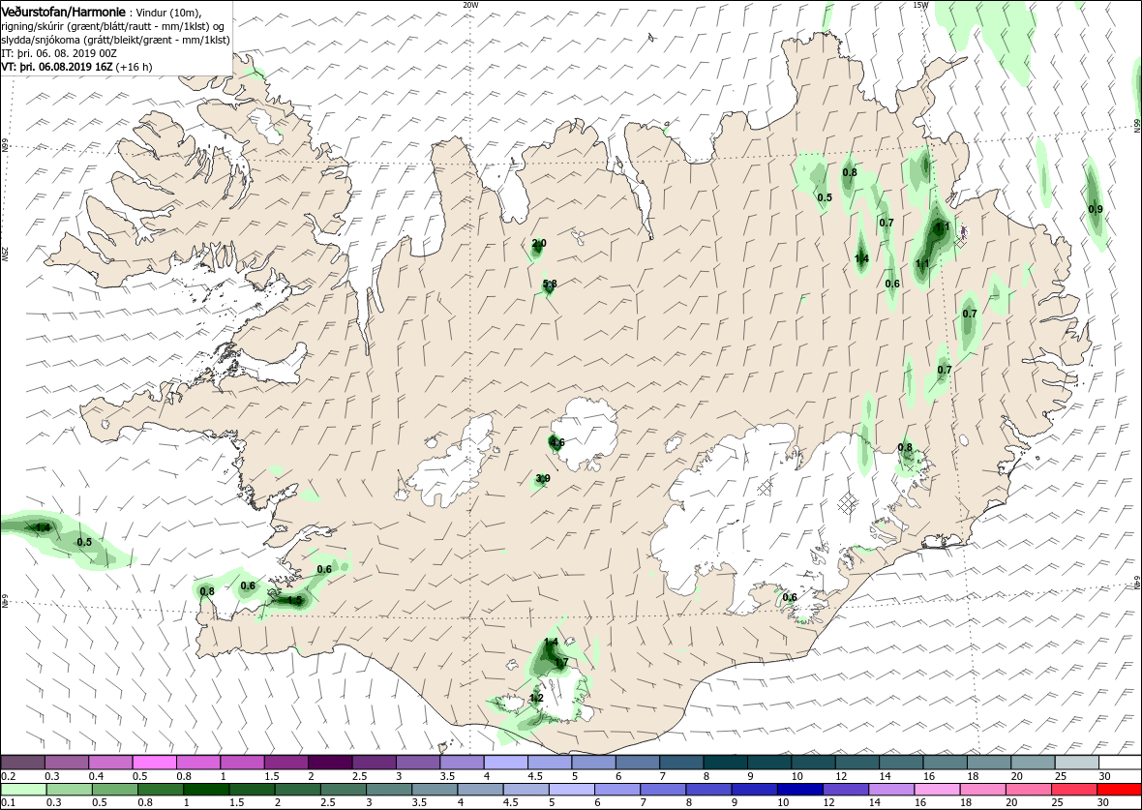The width and height of the screenshot is (1142, 810).
Task: Click the 4.6 value beside the central glacier
Action: [x=557, y=443]
